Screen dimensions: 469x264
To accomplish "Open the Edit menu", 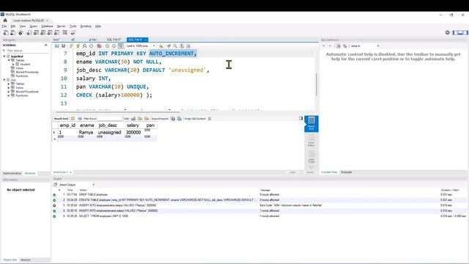I will click(x=13, y=26).
